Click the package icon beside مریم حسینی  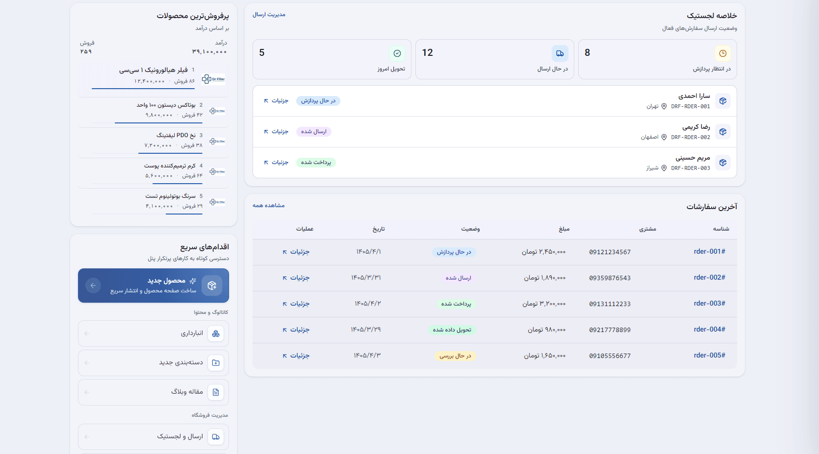[723, 163]
